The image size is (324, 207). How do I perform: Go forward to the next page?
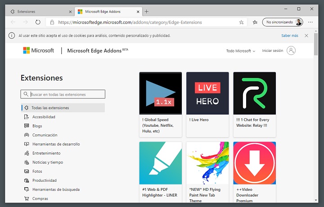point(25,22)
